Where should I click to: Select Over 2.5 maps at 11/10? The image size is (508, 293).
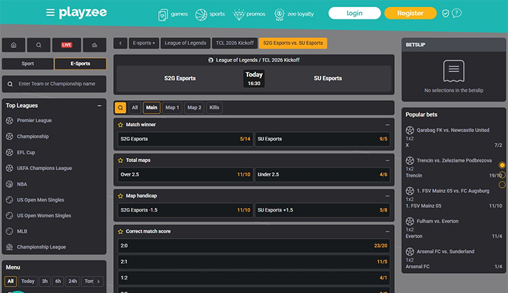[185, 174]
